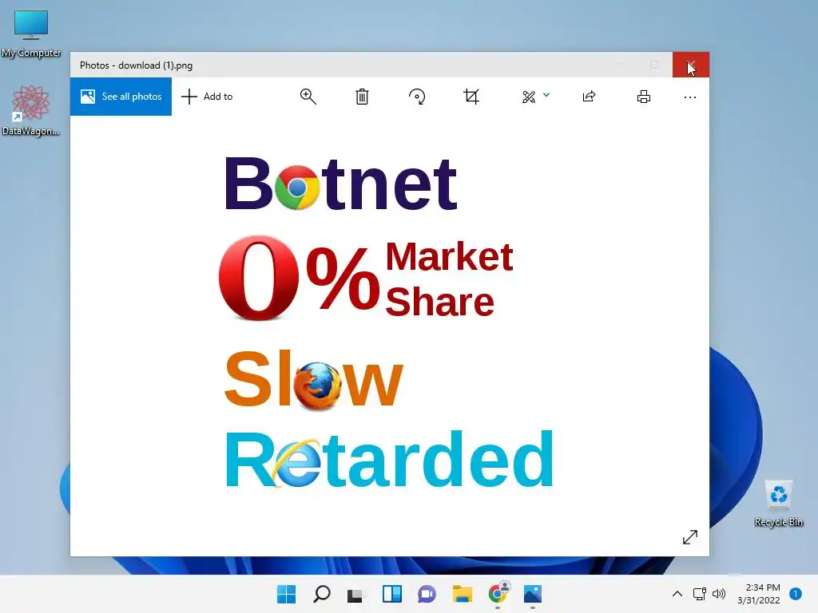Close the Photos window
The width and height of the screenshot is (818, 613).
[x=691, y=65]
